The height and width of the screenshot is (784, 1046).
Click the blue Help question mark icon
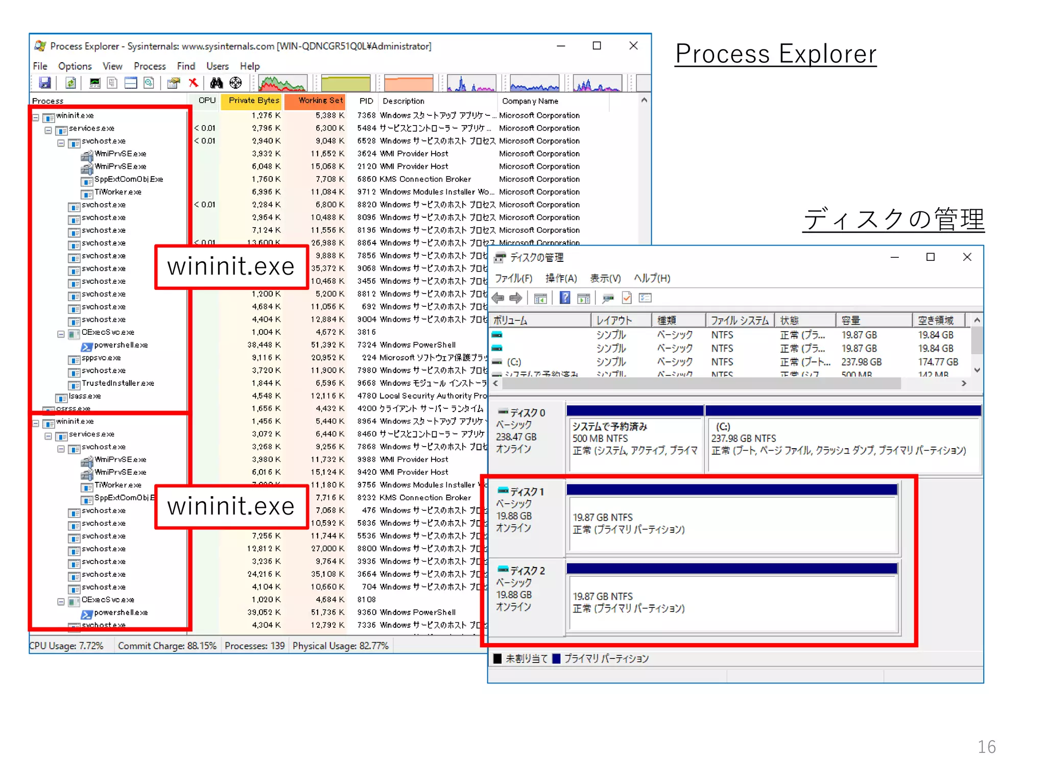tap(565, 298)
